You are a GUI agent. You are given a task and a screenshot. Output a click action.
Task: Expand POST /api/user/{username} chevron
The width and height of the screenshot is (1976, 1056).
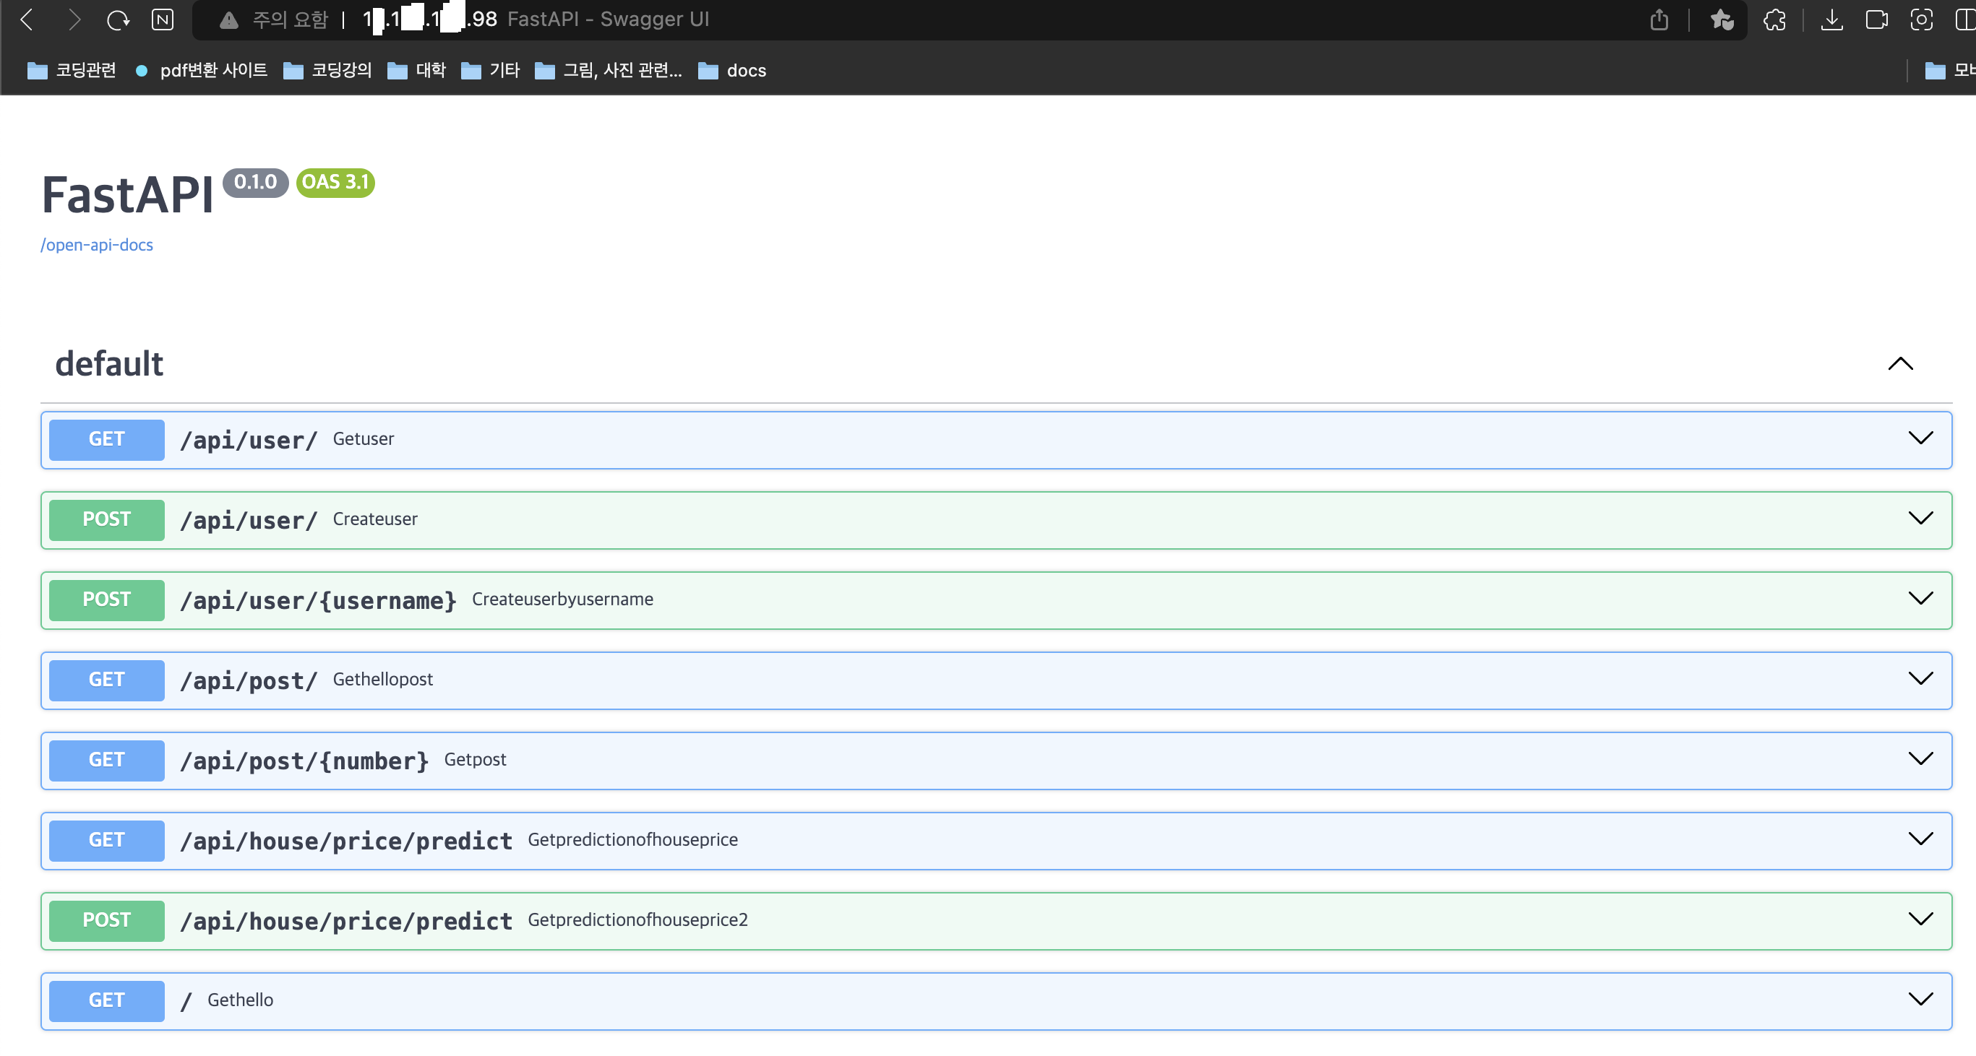pos(1920,599)
